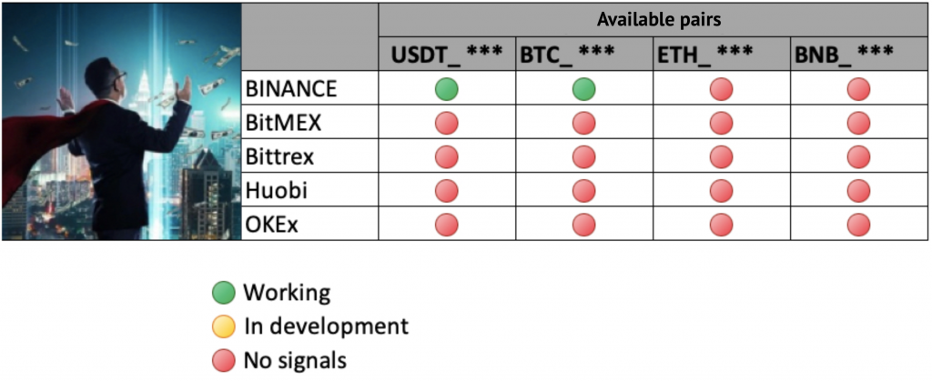
Task: Click the ETH_*** column header
Action: coord(722,55)
